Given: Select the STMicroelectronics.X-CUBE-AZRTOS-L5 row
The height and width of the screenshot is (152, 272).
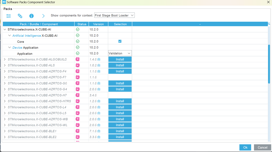Looking at the screenshot, I should [37, 113].
